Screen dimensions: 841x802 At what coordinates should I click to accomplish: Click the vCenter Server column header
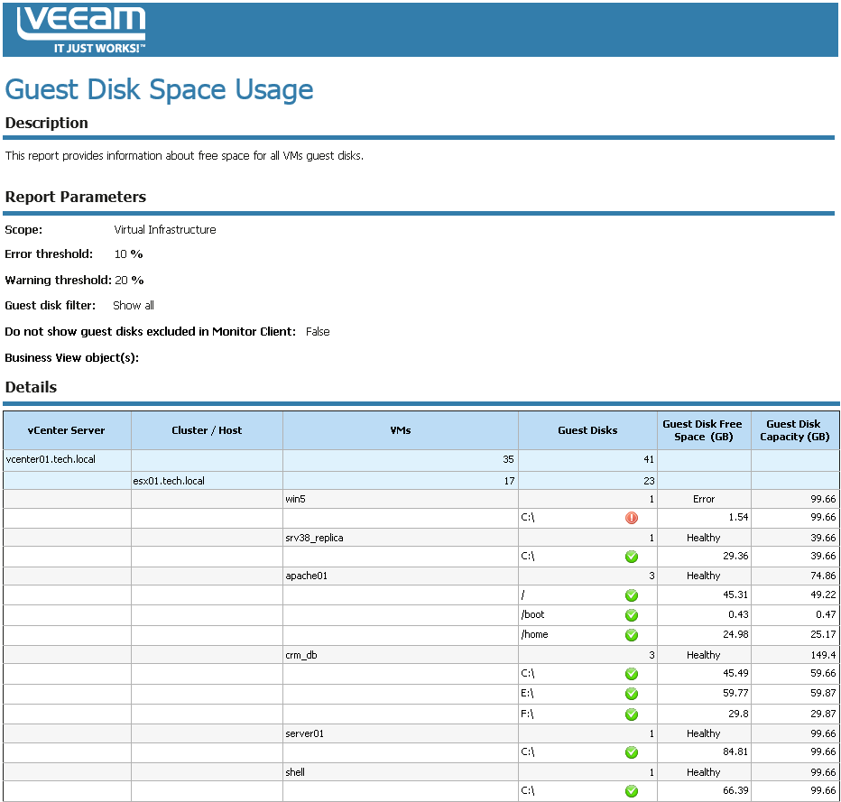tap(67, 430)
